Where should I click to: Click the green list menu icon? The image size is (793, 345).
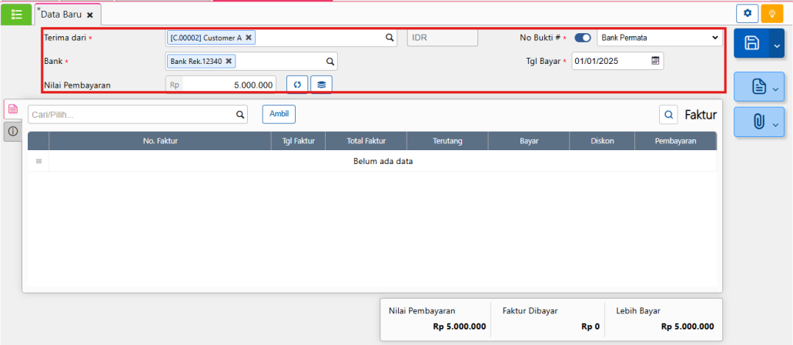[16, 14]
